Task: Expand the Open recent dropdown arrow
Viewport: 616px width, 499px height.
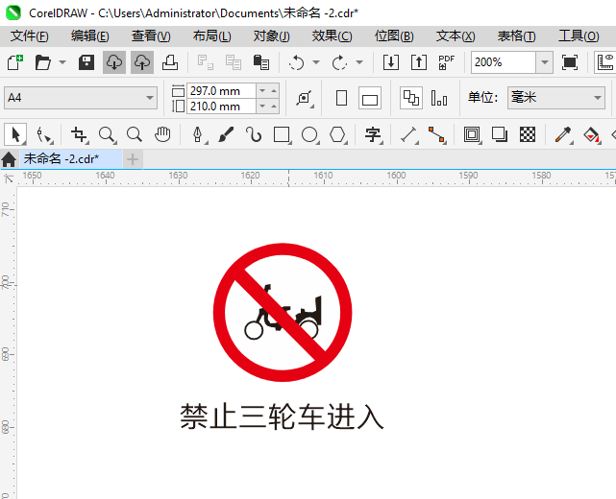Action: pos(62,62)
